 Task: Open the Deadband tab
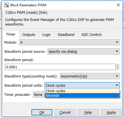pos(66,34)
